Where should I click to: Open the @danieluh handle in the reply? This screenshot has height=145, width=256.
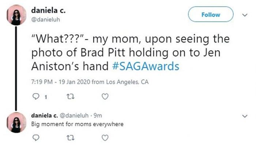74,115
